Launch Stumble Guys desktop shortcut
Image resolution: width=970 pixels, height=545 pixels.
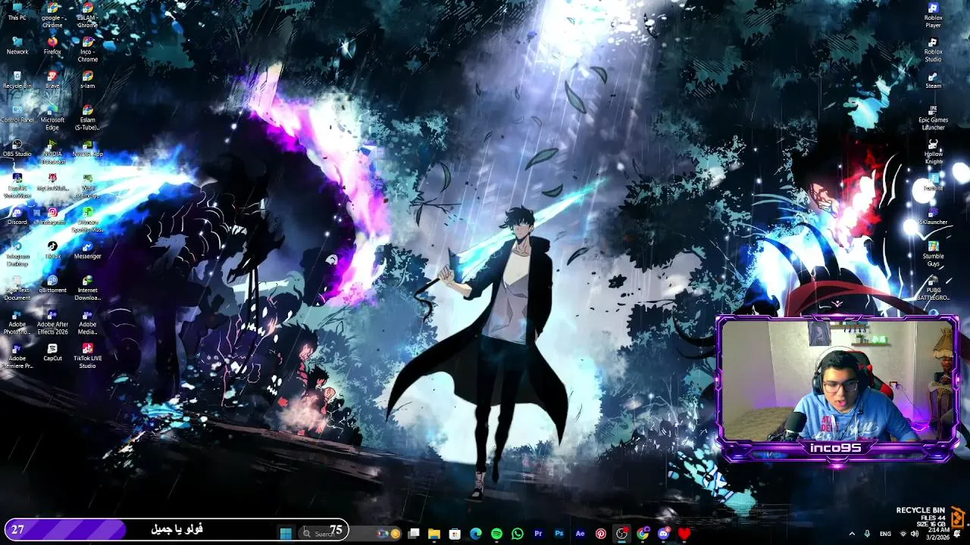(x=933, y=254)
